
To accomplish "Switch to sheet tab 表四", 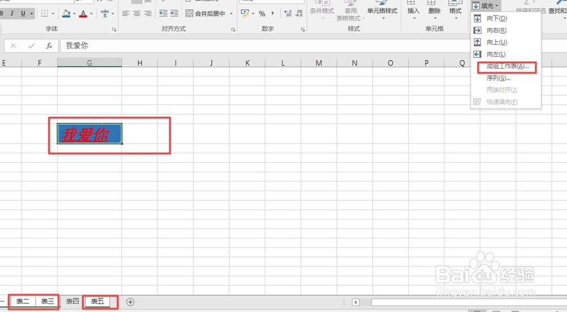I will point(72,301).
